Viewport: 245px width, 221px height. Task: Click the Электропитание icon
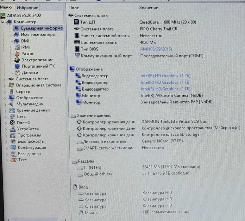(17, 60)
